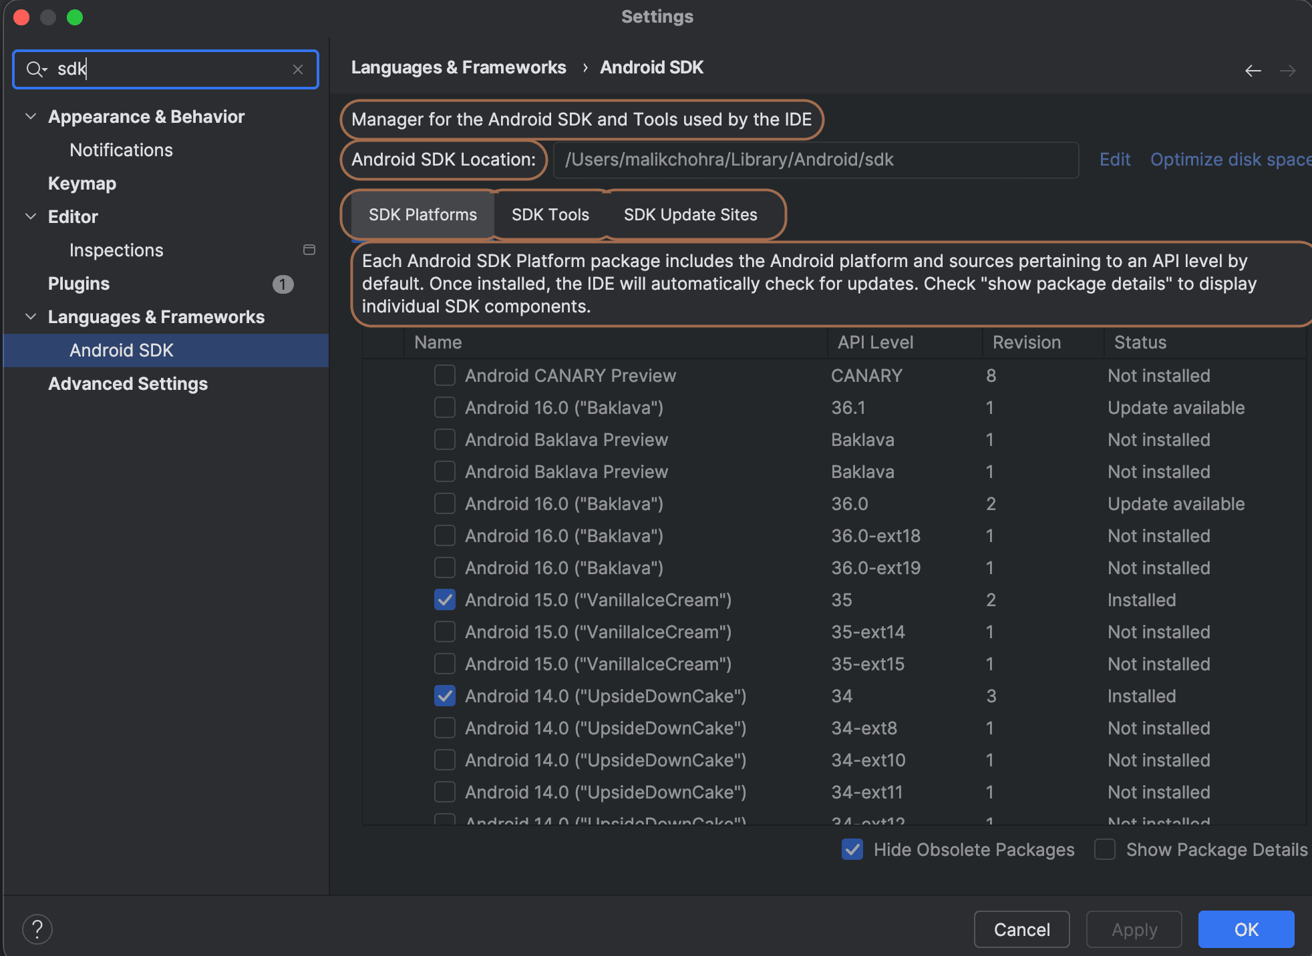Viewport: 1312px width, 956px height.
Task: Sort by the Revision column header
Action: click(1043, 342)
